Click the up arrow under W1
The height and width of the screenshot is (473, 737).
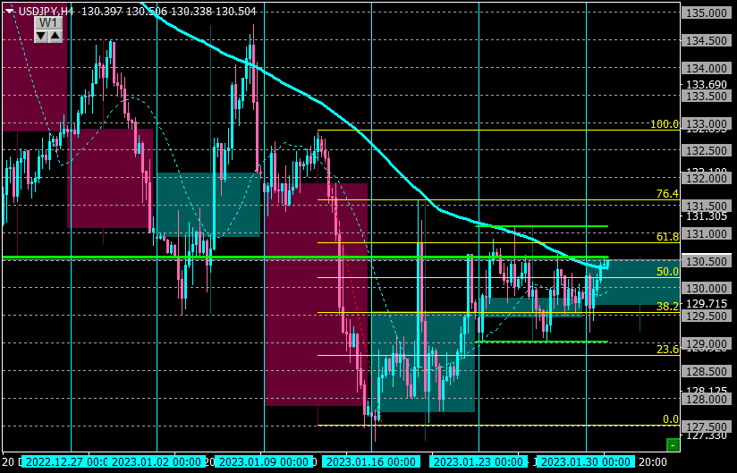point(55,36)
